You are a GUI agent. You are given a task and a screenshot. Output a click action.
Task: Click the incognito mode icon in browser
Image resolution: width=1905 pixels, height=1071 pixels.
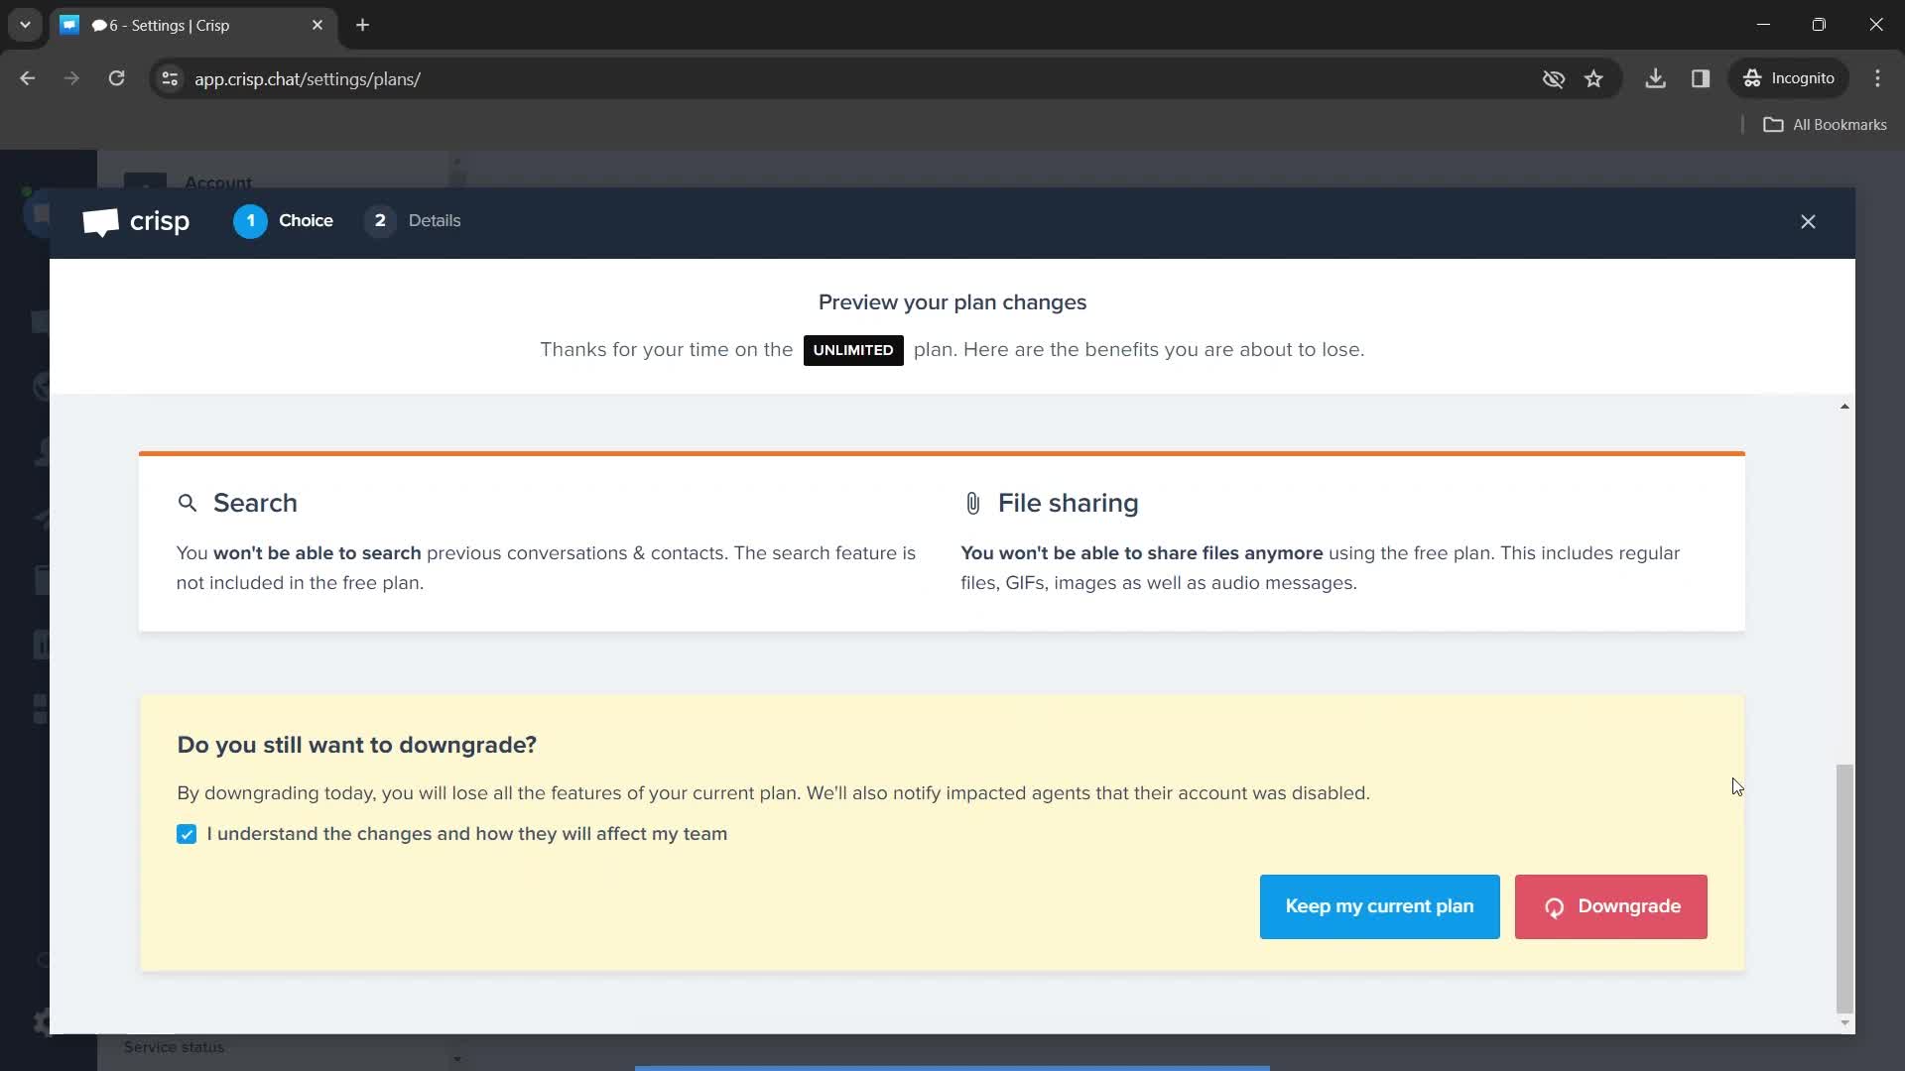[x=1753, y=78]
